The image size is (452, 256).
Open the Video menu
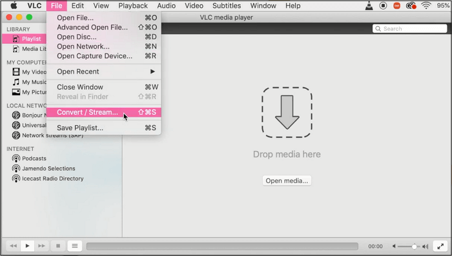pos(194,5)
